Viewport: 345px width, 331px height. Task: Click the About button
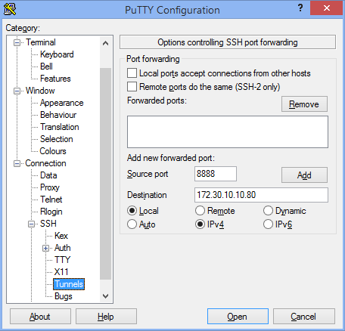point(40,317)
